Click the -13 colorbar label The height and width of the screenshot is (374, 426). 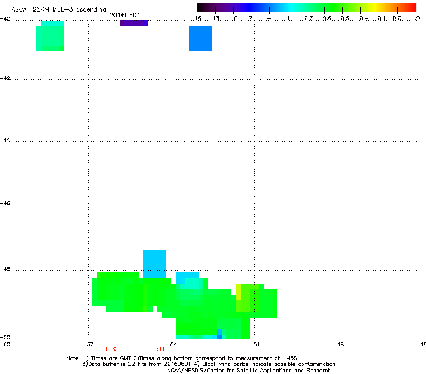(214, 18)
